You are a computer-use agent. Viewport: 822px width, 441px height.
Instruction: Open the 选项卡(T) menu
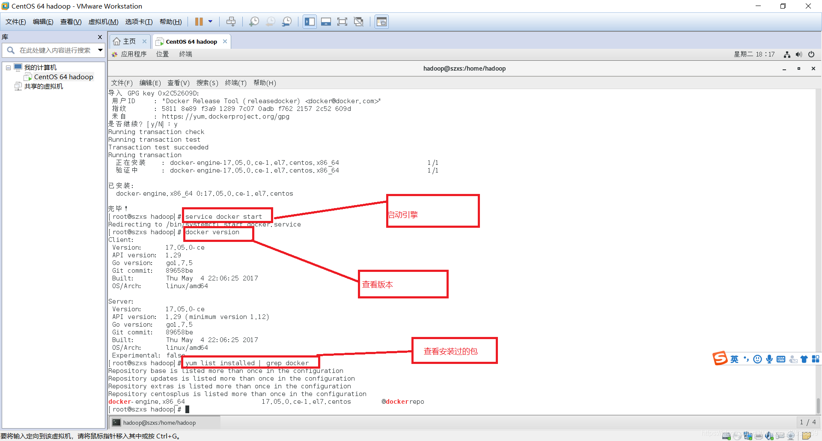pos(139,22)
